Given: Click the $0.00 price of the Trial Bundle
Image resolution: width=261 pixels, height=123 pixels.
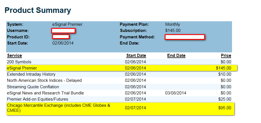Looking at the screenshot, I should [226, 93].
